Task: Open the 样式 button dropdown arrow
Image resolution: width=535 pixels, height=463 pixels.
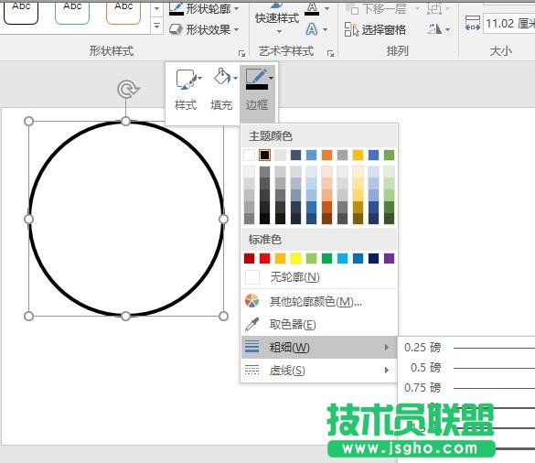Action: click(x=199, y=78)
